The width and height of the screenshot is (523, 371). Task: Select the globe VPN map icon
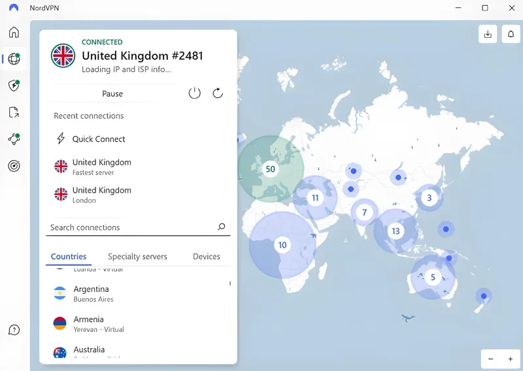point(14,59)
